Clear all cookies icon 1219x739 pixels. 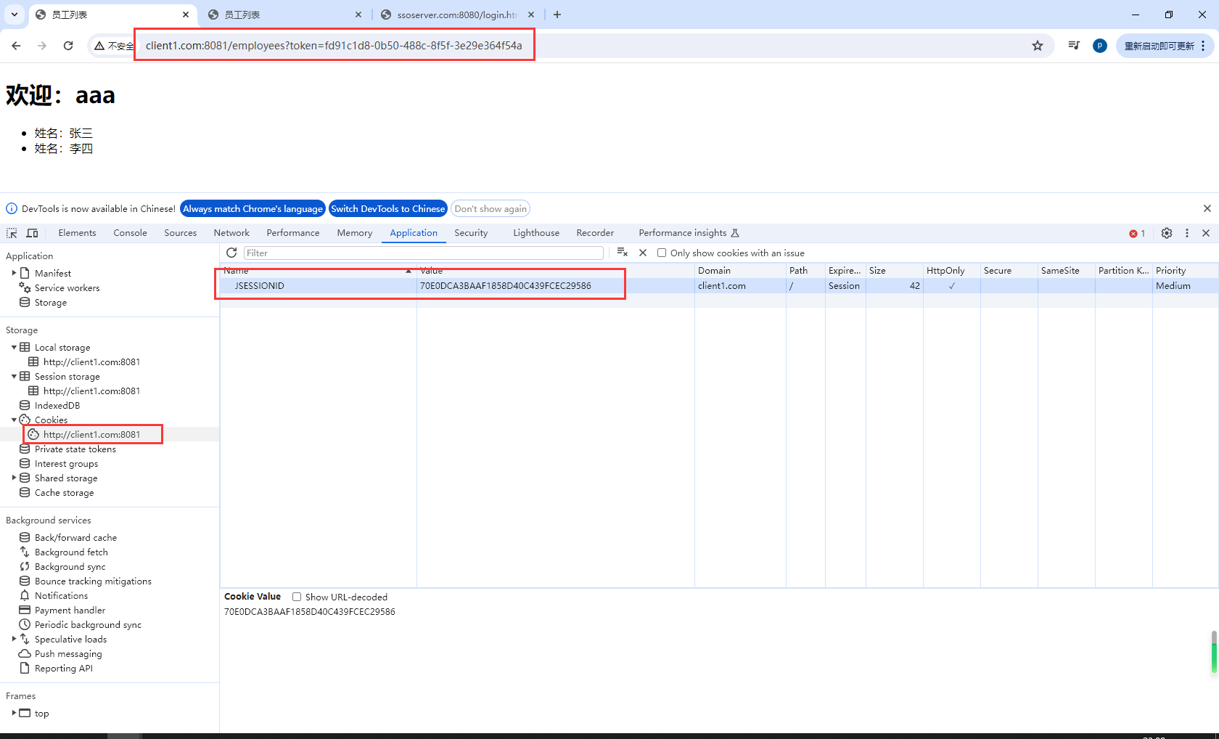pyautogui.click(x=622, y=253)
